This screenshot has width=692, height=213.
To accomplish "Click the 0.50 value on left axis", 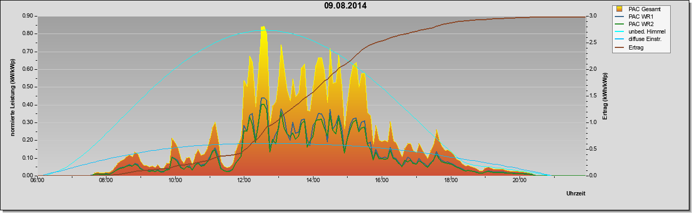I will click(28, 87).
